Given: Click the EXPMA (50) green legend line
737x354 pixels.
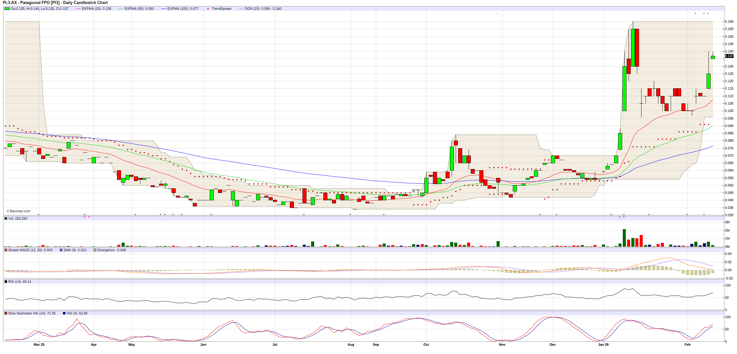Looking at the screenshot, I should pyautogui.click(x=121, y=9).
